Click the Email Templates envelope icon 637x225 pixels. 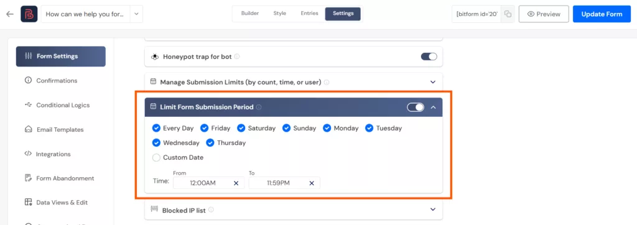pyautogui.click(x=28, y=129)
